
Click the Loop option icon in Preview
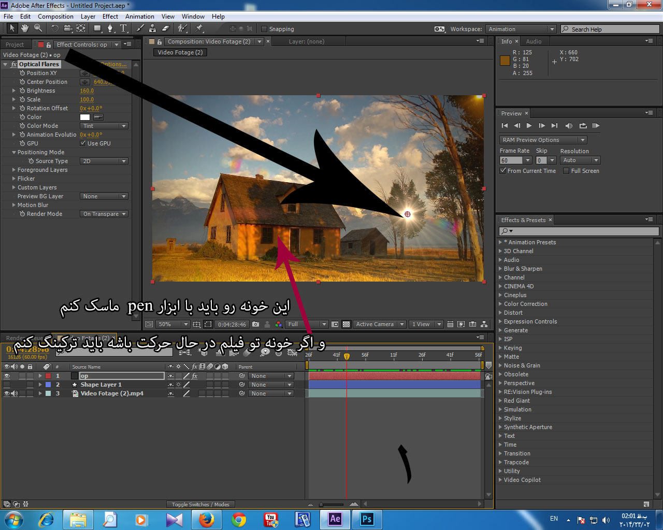point(583,126)
